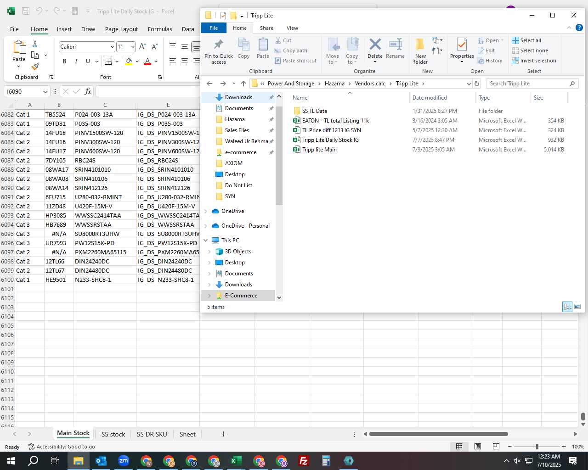Click Pin to Quick access in Explorer
Screen dimensions: 588x470
pyautogui.click(x=219, y=51)
